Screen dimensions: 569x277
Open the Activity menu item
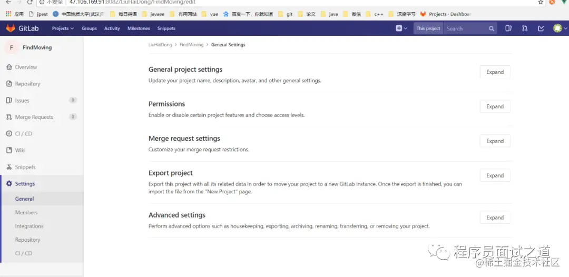pos(112,28)
